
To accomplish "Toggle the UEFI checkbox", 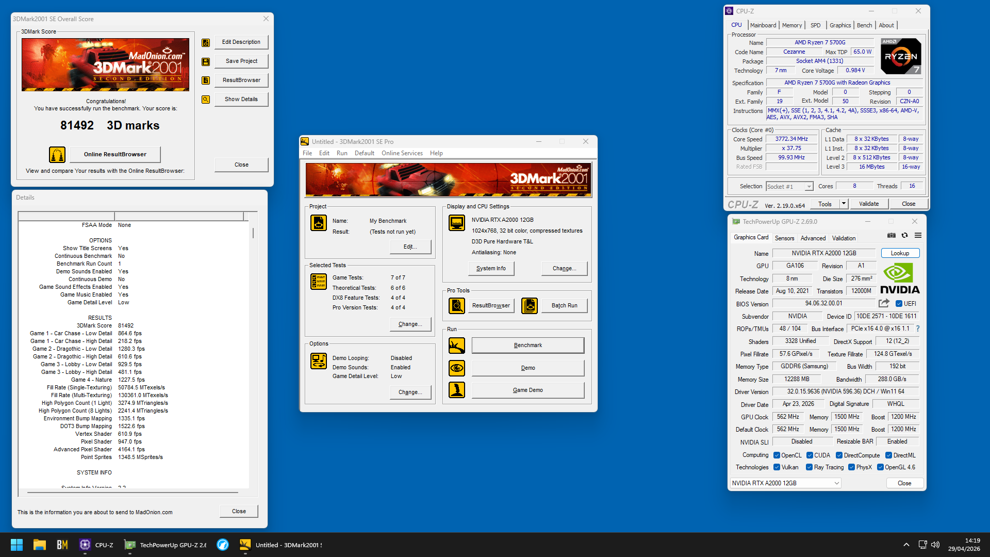I will [899, 304].
